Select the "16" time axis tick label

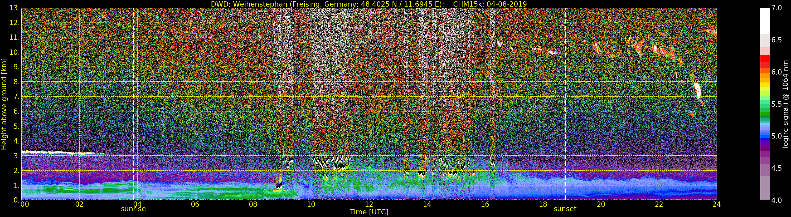pos(485,204)
